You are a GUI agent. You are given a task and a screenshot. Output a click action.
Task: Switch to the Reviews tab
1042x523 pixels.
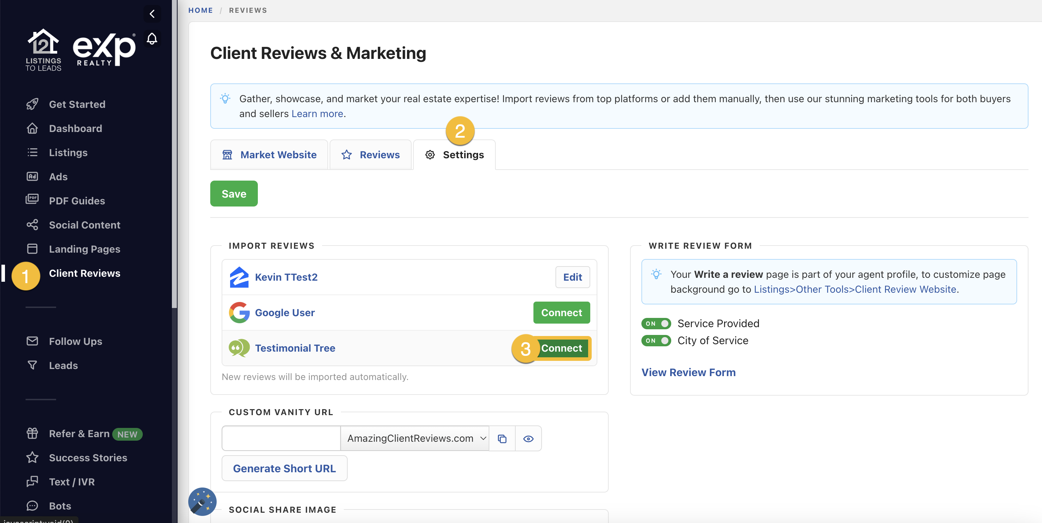(x=370, y=155)
